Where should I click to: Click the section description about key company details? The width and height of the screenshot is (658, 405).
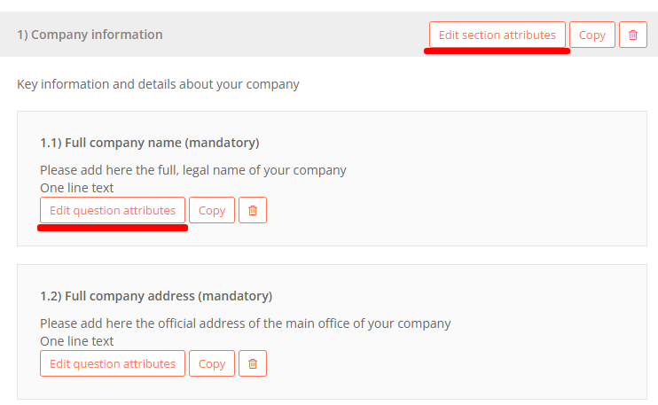click(x=158, y=84)
